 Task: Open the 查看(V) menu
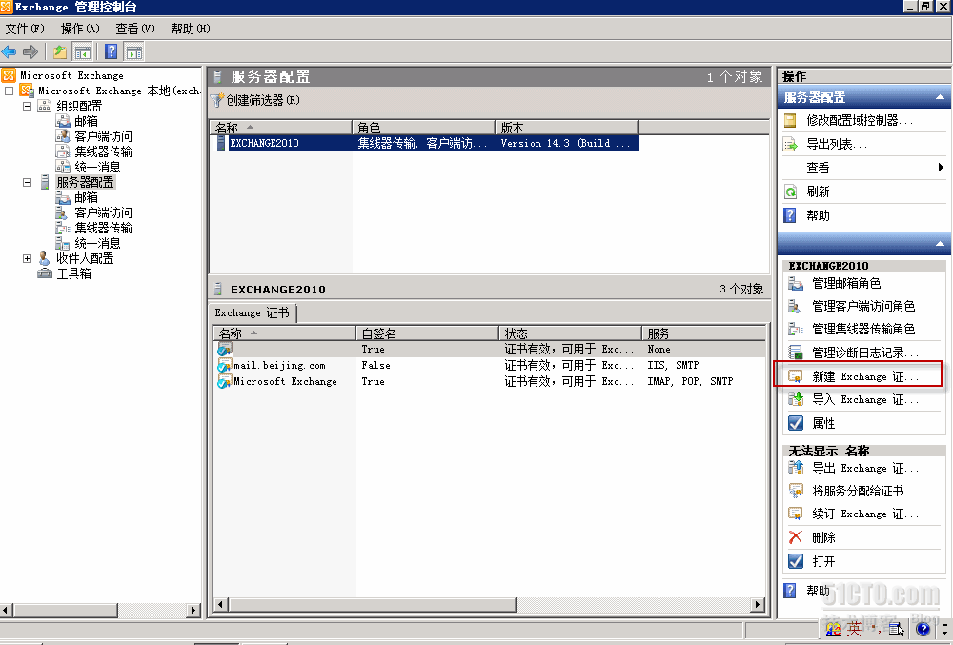coord(135,29)
